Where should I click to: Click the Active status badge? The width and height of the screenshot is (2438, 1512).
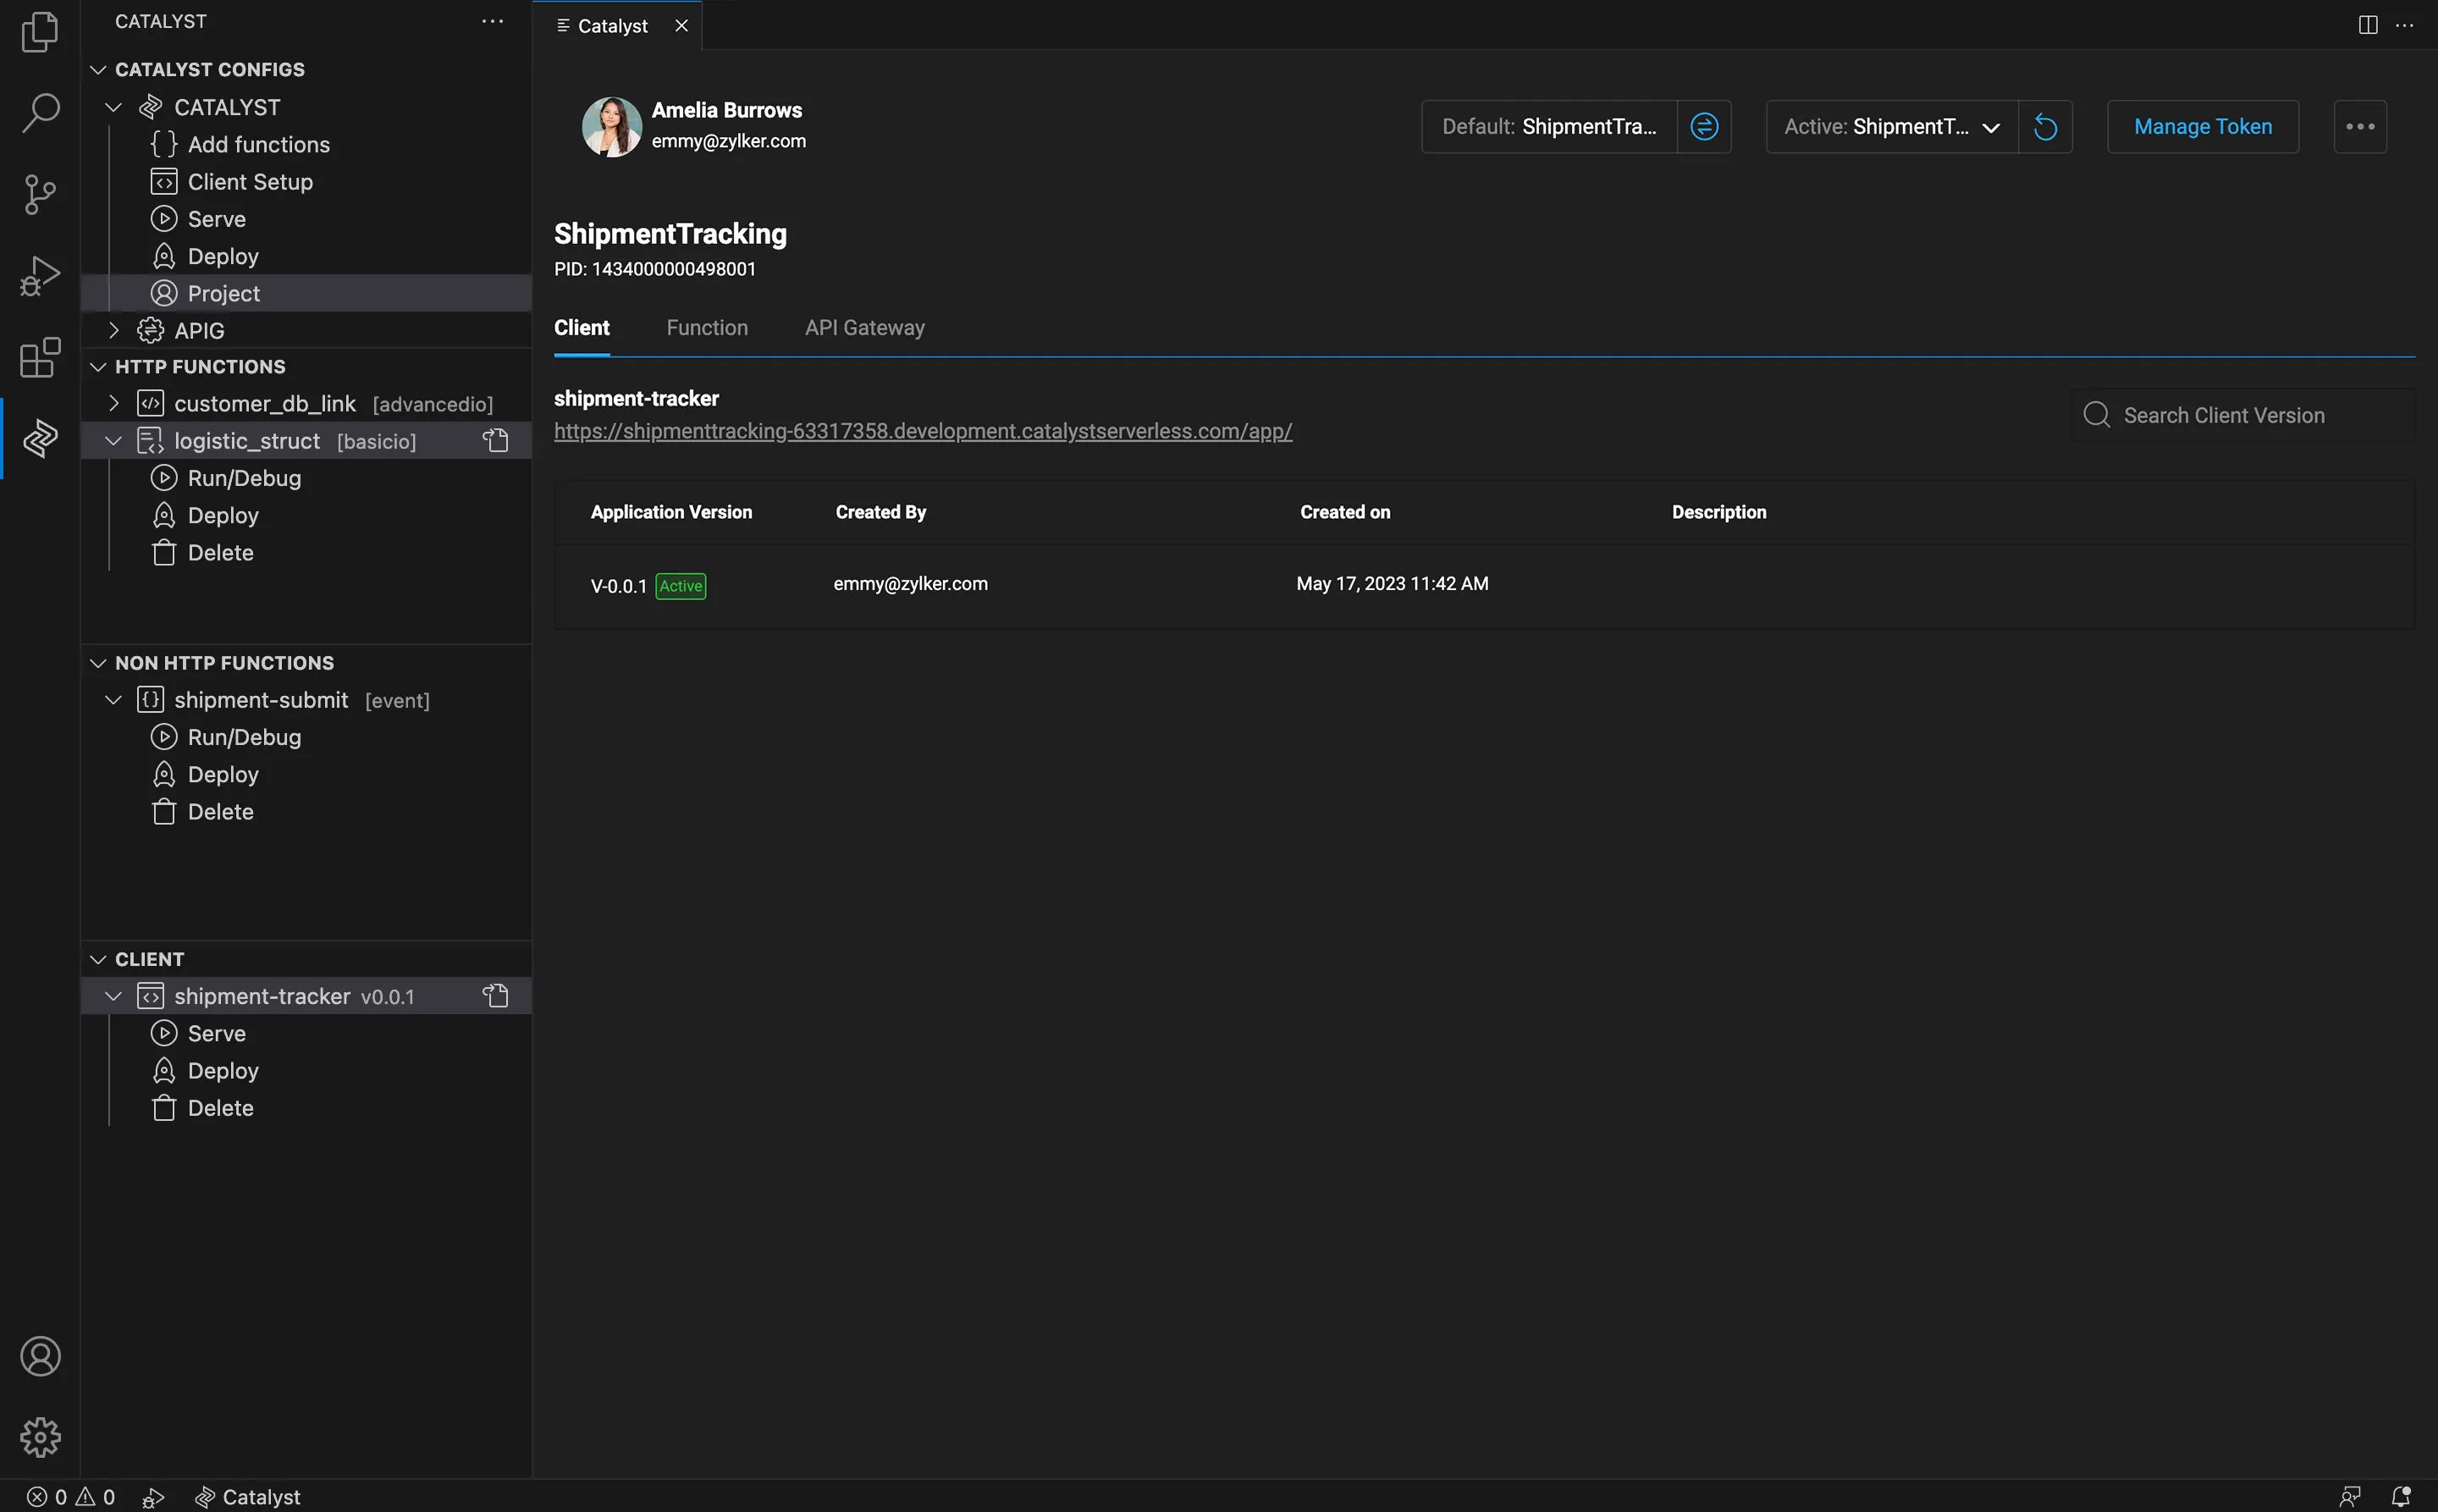click(680, 585)
